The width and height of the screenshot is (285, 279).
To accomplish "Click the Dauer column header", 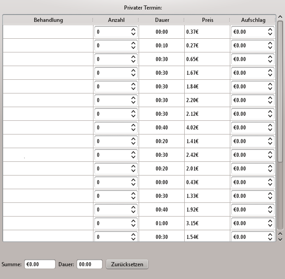I will point(162,20).
